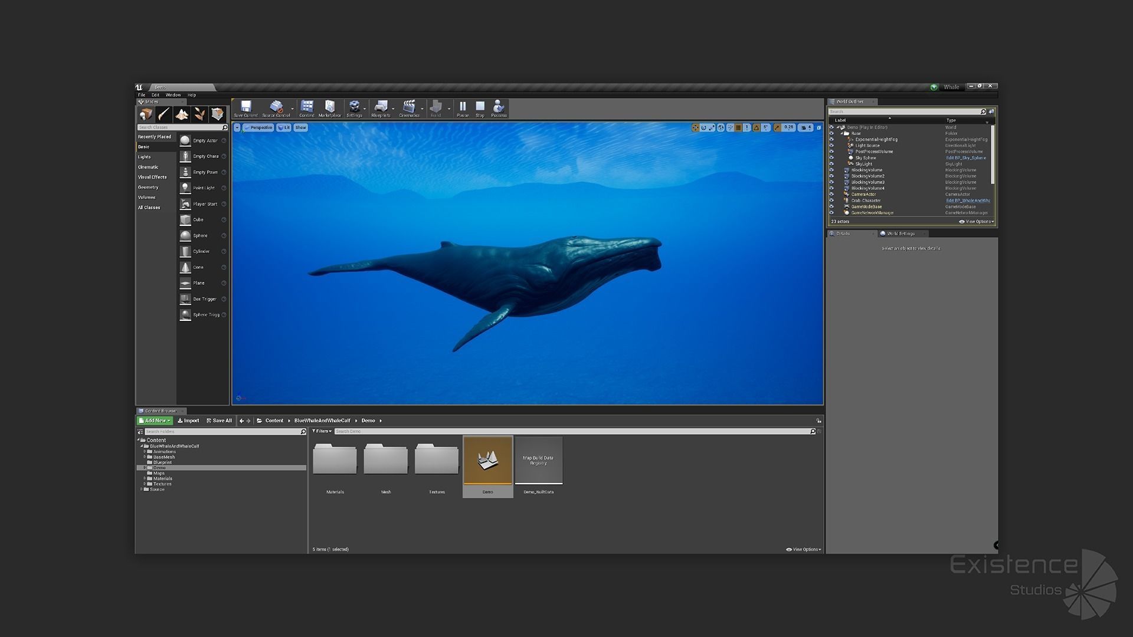Open Content browser from toolbar
Viewport: 1133px width, 637px height.
click(307, 109)
